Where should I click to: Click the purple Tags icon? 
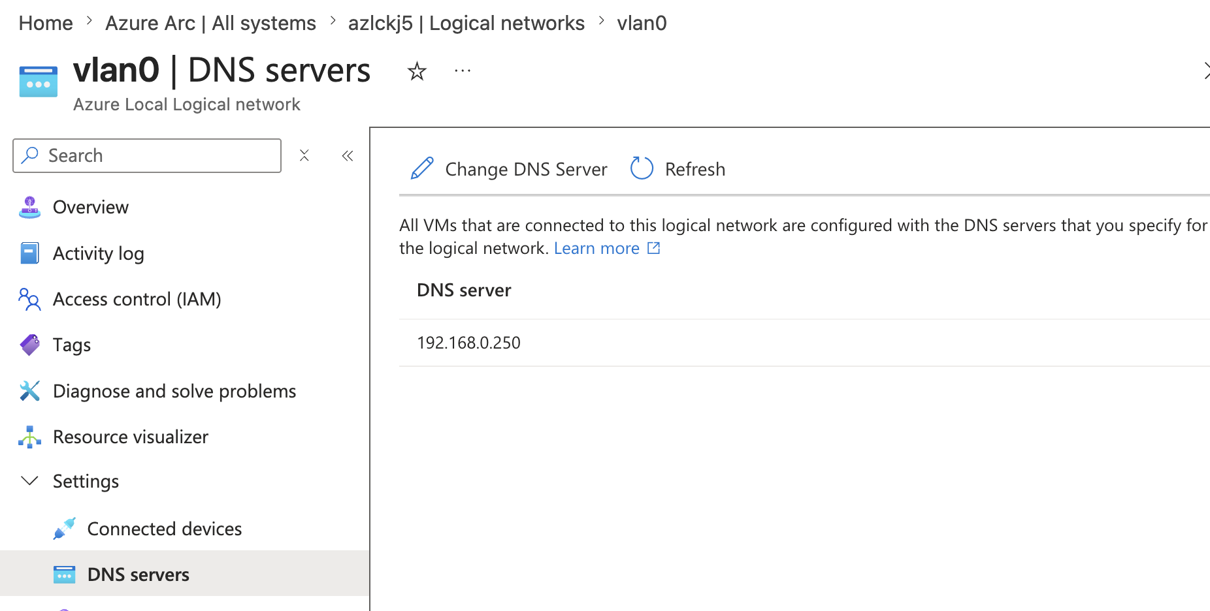[x=29, y=345]
